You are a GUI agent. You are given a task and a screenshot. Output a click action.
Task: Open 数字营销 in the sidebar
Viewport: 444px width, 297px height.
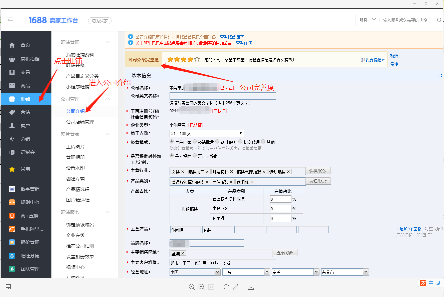click(26, 189)
